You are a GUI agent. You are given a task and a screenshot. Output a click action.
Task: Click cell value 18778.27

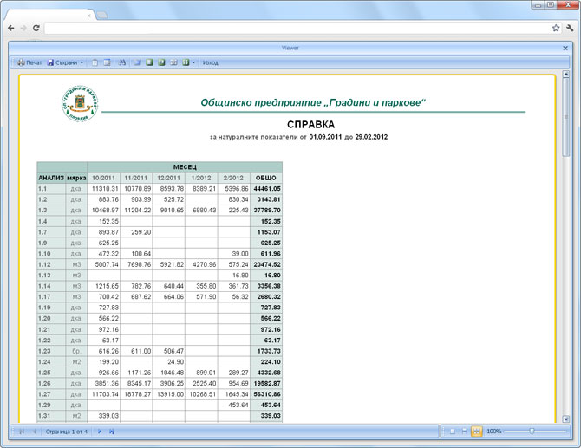click(x=138, y=394)
